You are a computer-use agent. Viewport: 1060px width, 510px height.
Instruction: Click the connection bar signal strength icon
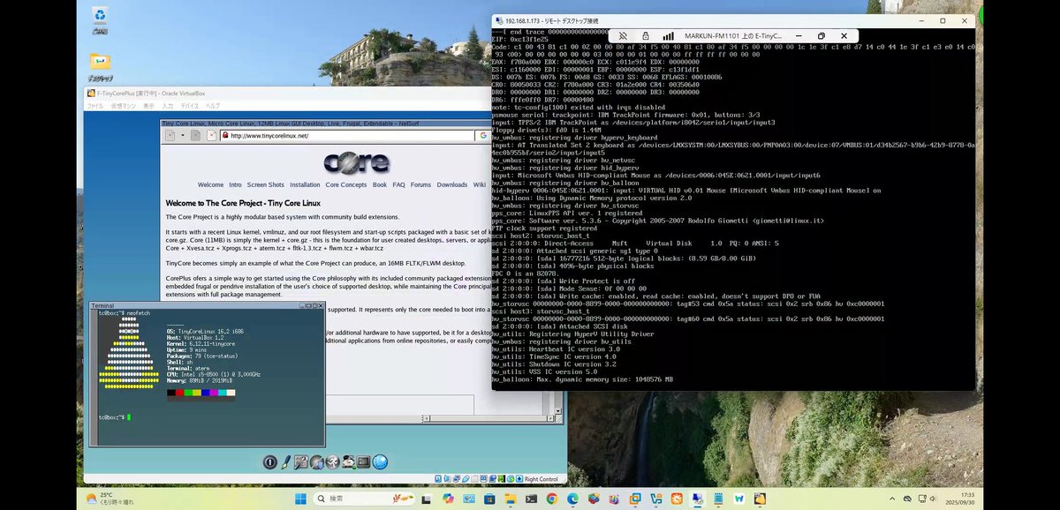click(x=669, y=36)
